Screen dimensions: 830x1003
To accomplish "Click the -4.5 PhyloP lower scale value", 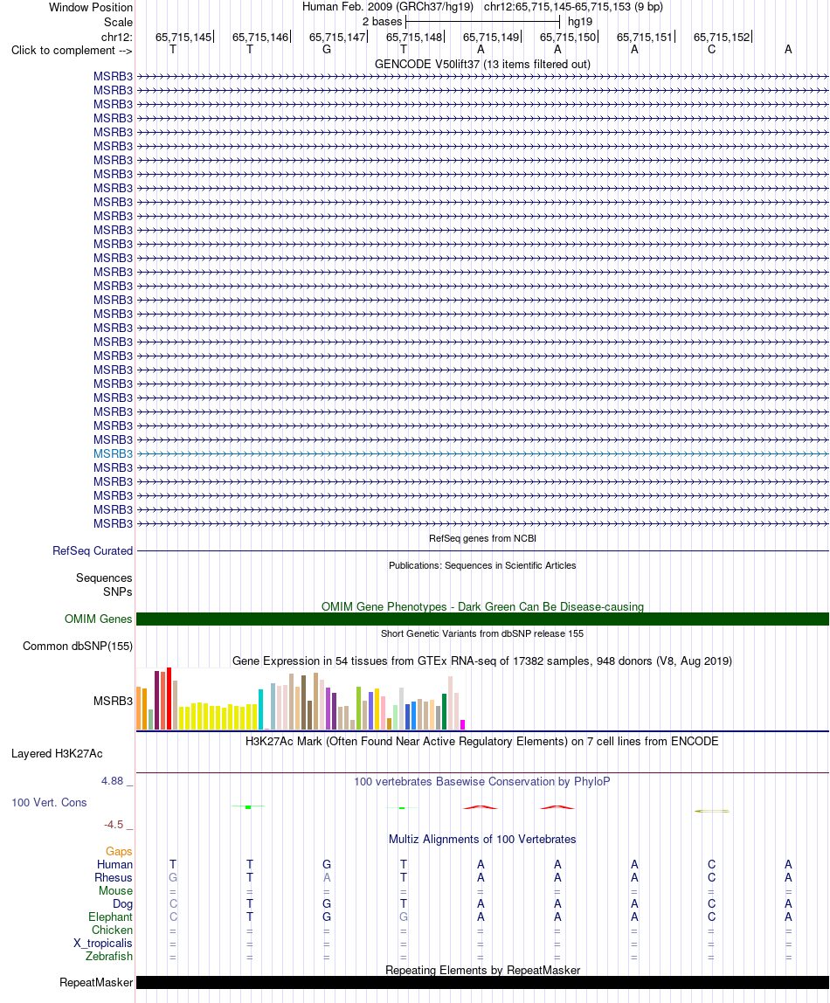I will pos(114,825).
